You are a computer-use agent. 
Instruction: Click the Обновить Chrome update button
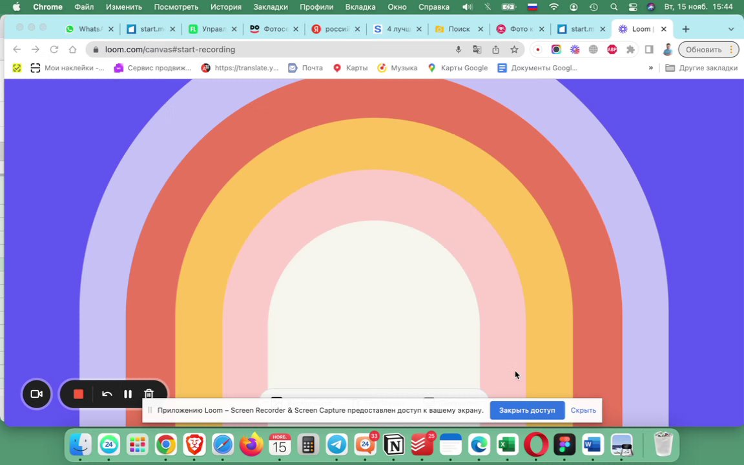703,49
